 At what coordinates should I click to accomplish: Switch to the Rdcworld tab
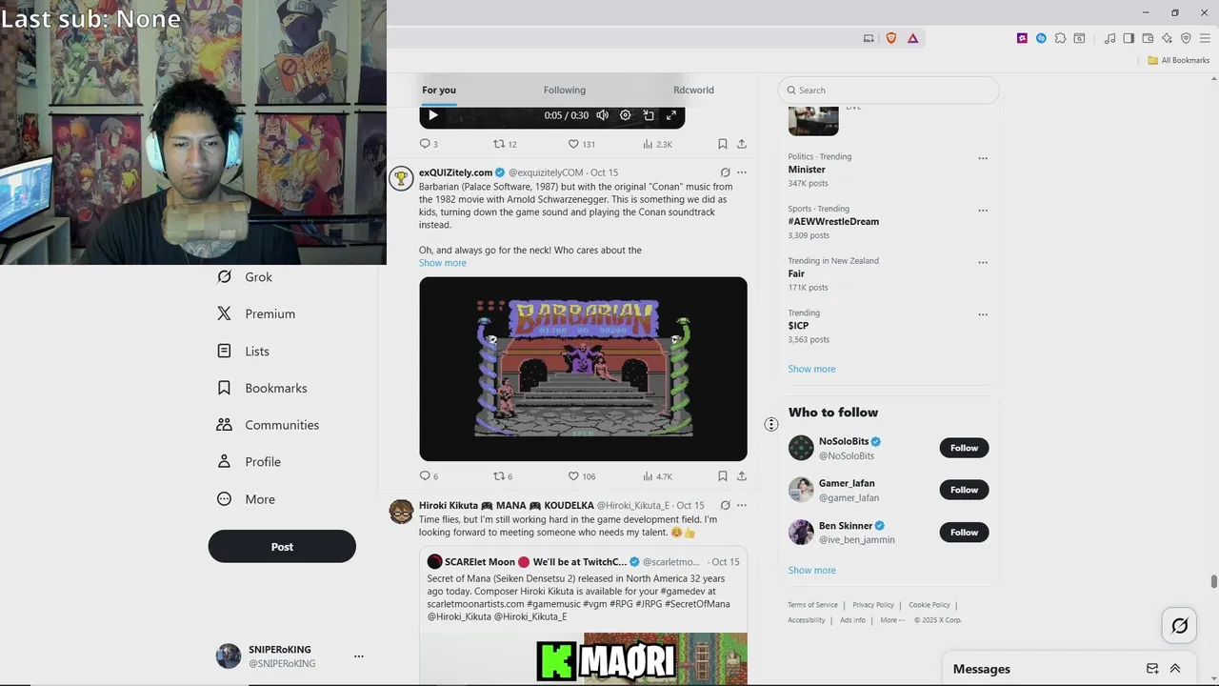(693, 90)
